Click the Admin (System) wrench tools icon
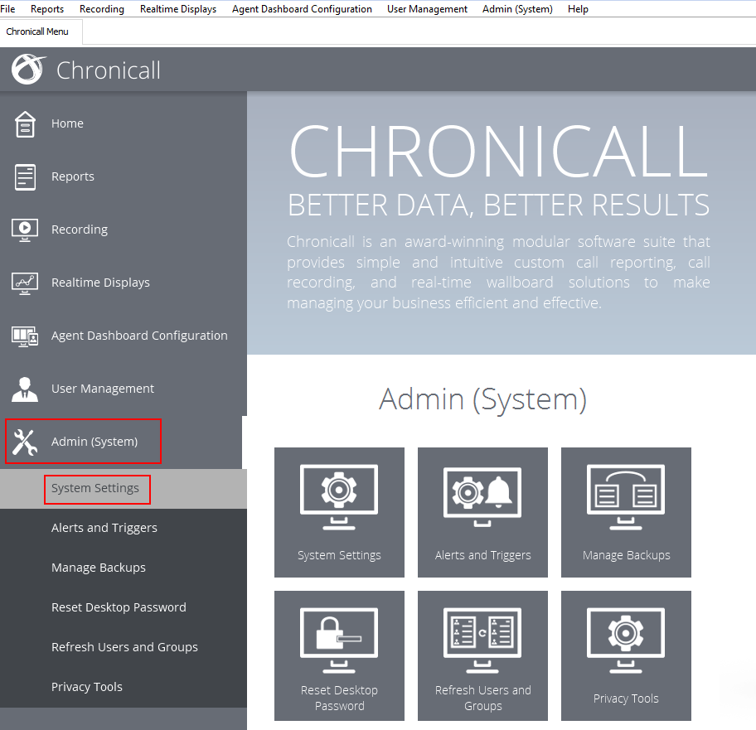The image size is (756, 730). pos(25,442)
